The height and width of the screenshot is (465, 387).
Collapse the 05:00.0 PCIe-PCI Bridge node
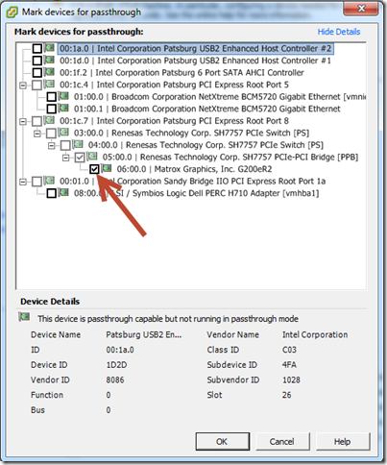tap(65, 158)
